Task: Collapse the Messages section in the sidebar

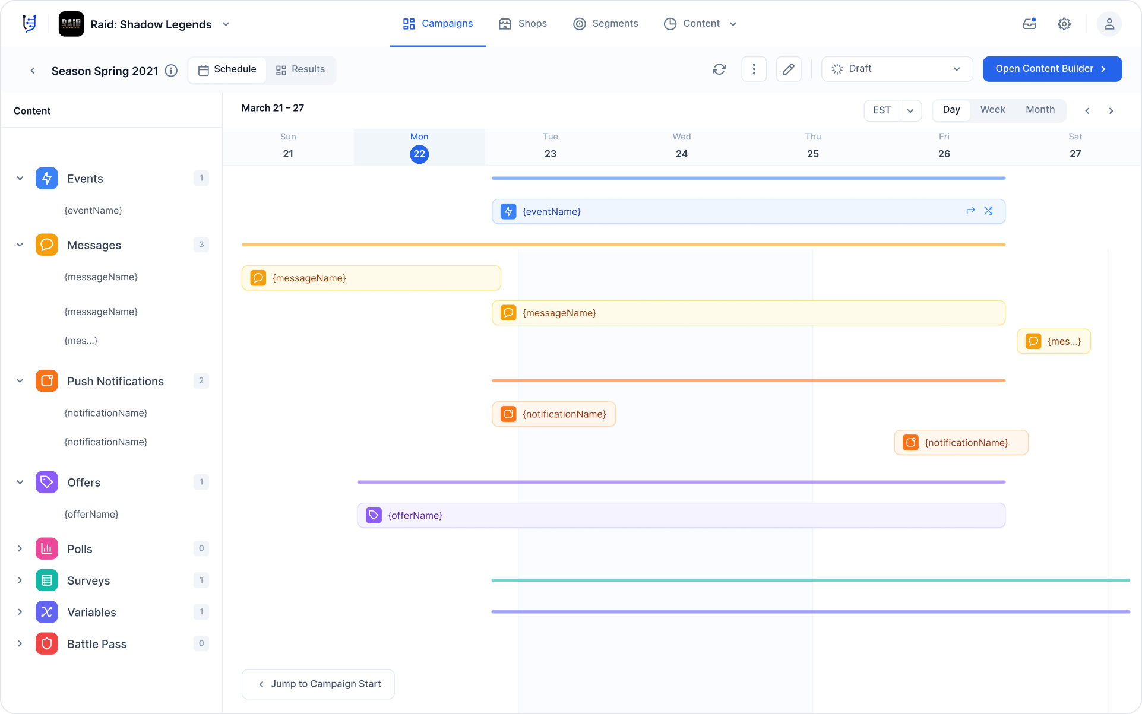Action: 20,245
